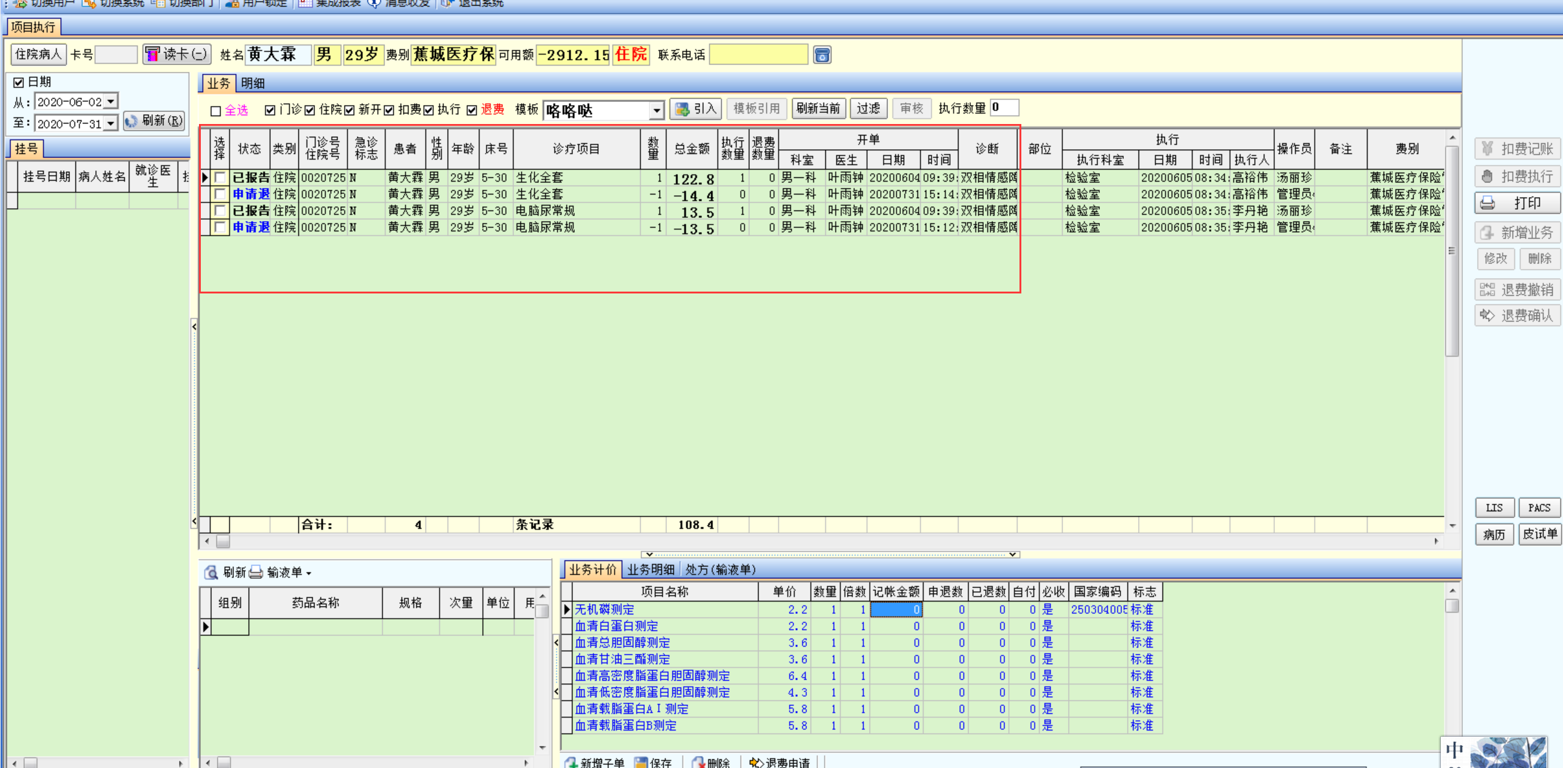
Task: Click the 打印 print button
Action: 1516,203
